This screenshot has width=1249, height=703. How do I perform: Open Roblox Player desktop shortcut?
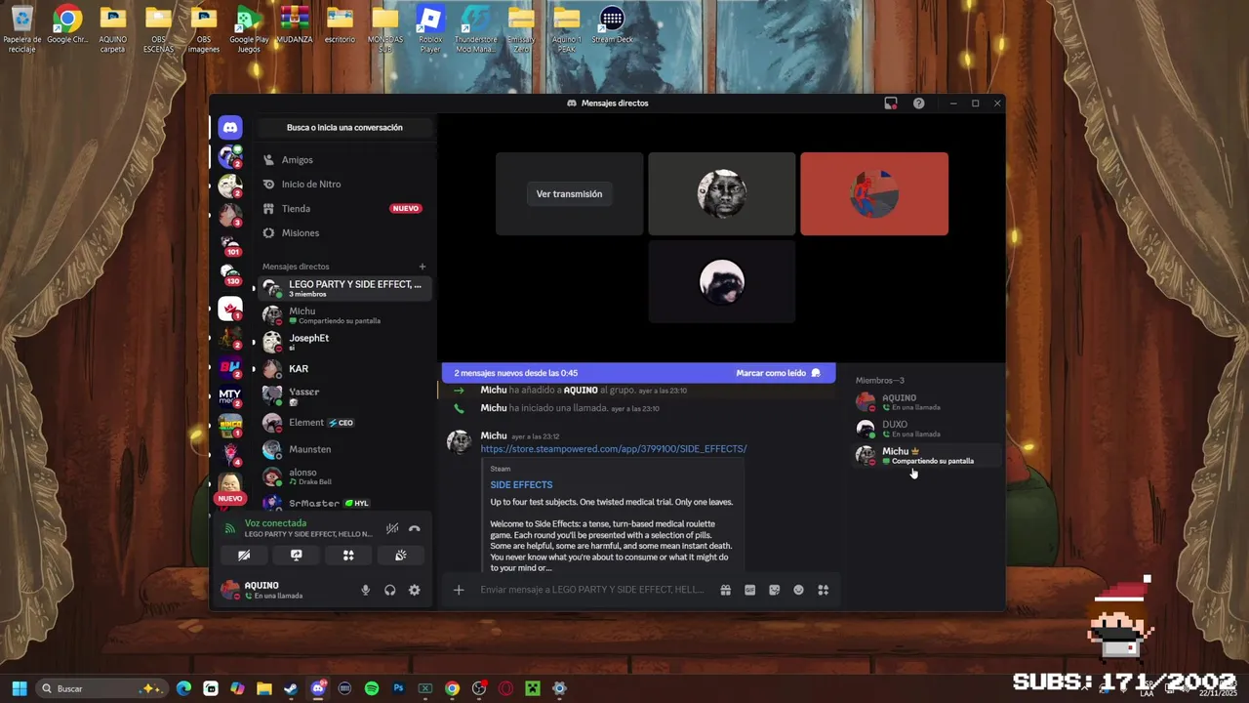pyautogui.click(x=430, y=28)
